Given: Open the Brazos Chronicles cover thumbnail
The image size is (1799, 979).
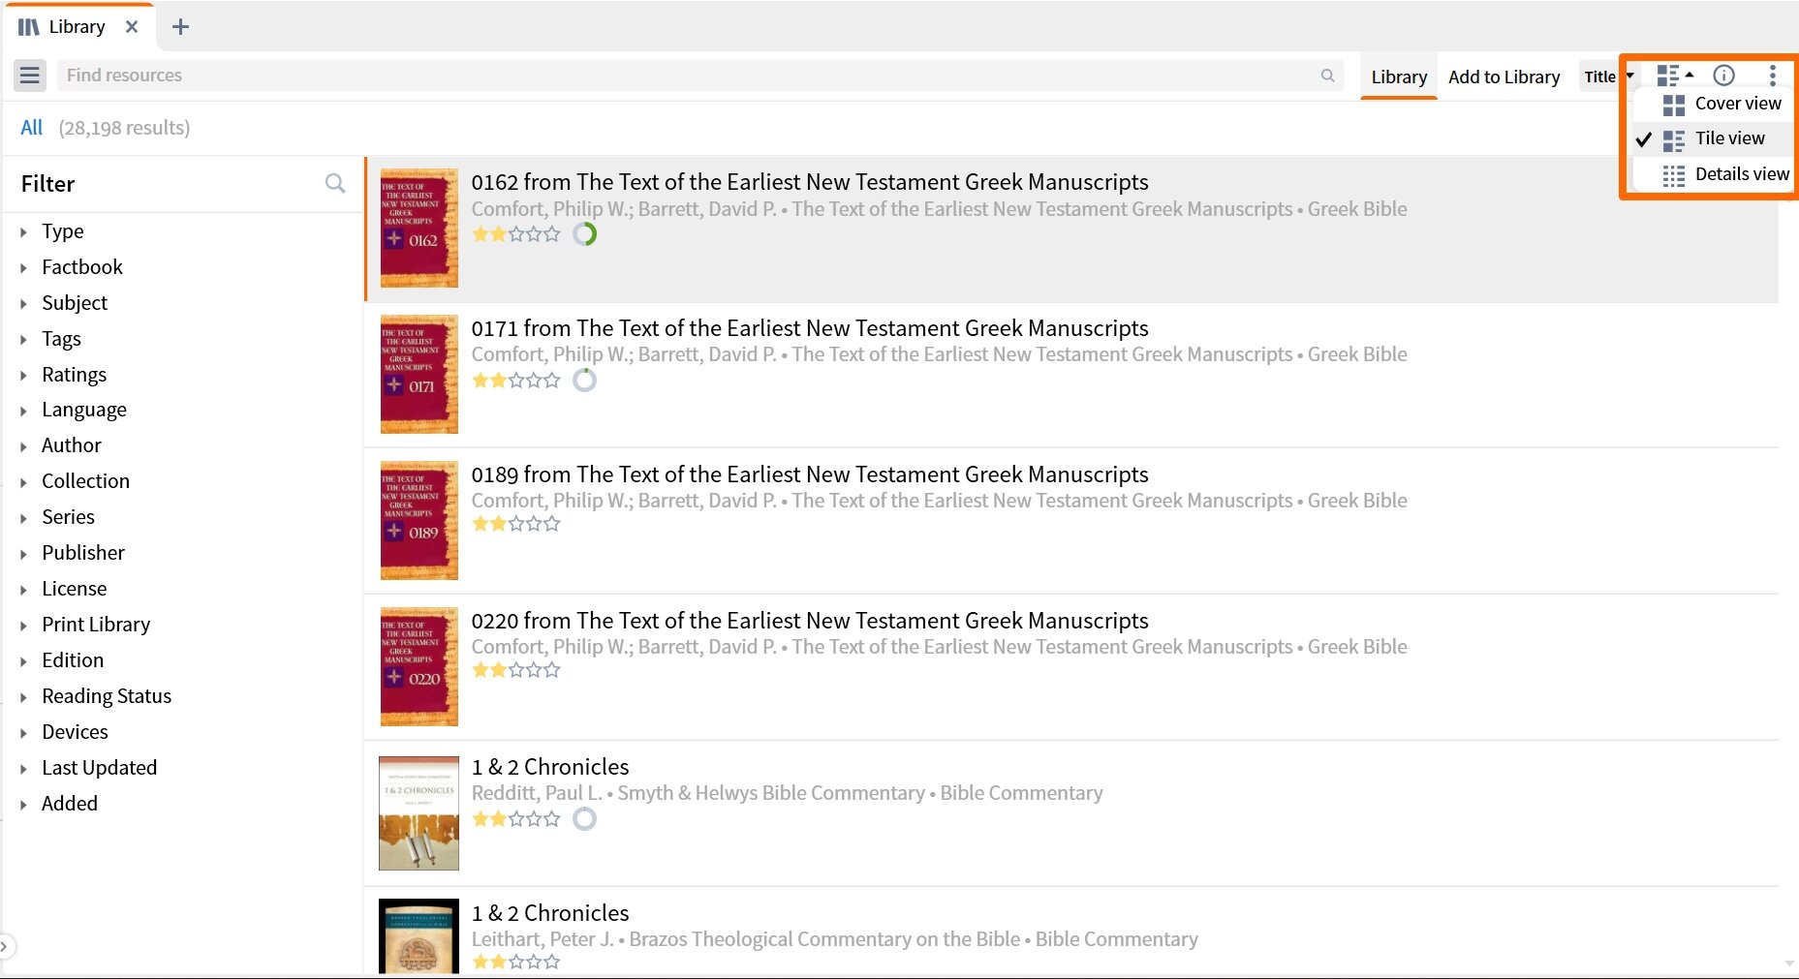Looking at the screenshot, I should [x=419, y=936].
